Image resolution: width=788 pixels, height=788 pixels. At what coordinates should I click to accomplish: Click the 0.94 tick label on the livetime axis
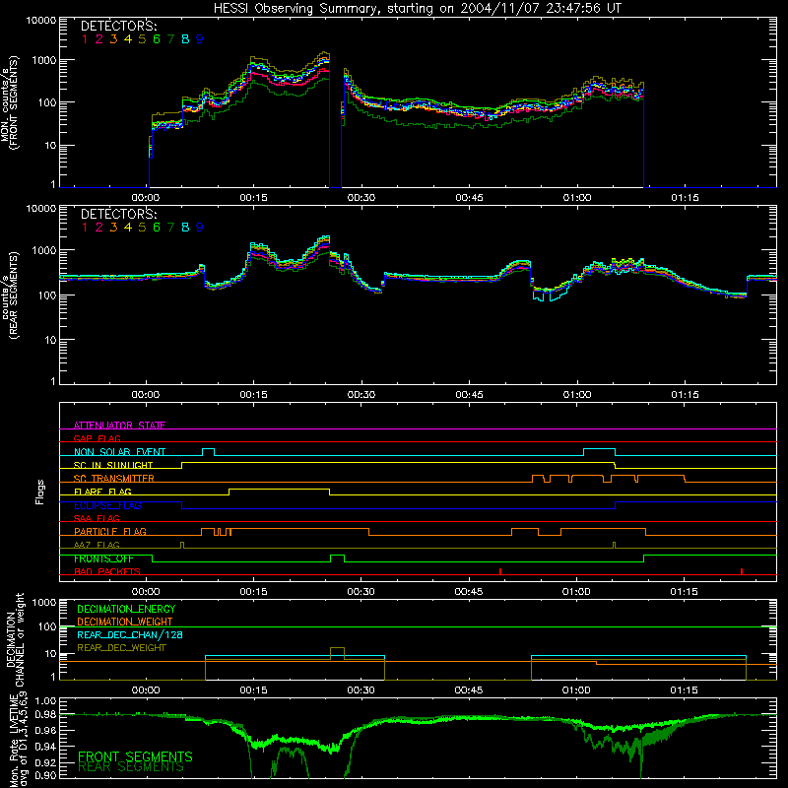(44, 746)
